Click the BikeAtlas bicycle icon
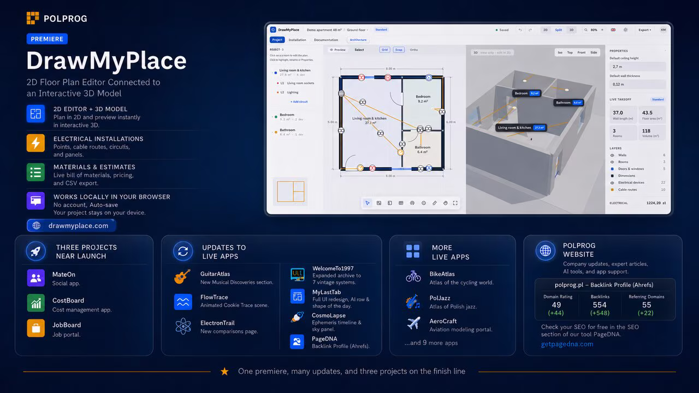Image resolution: width=699 pixels, height=393 pixels. pyautogui.click(x=413, y=277)
